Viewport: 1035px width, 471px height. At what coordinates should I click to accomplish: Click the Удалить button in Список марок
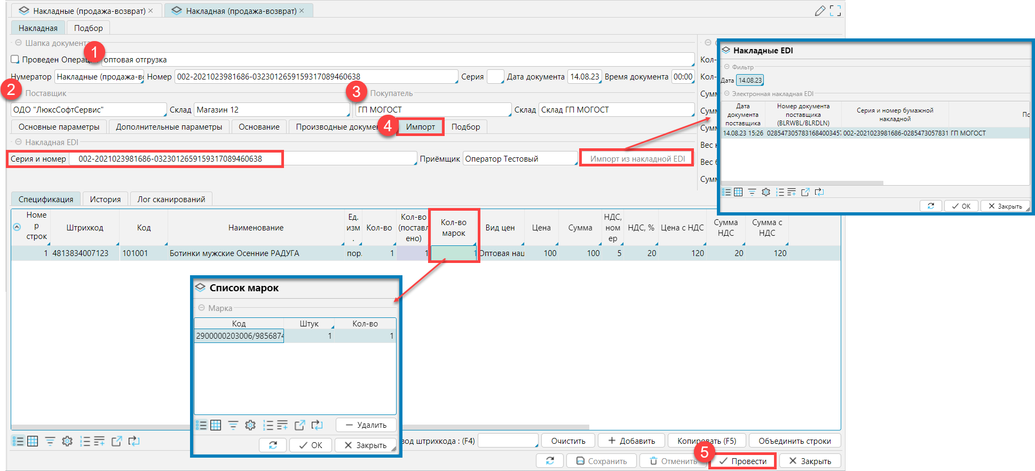[x=366, y=425]
